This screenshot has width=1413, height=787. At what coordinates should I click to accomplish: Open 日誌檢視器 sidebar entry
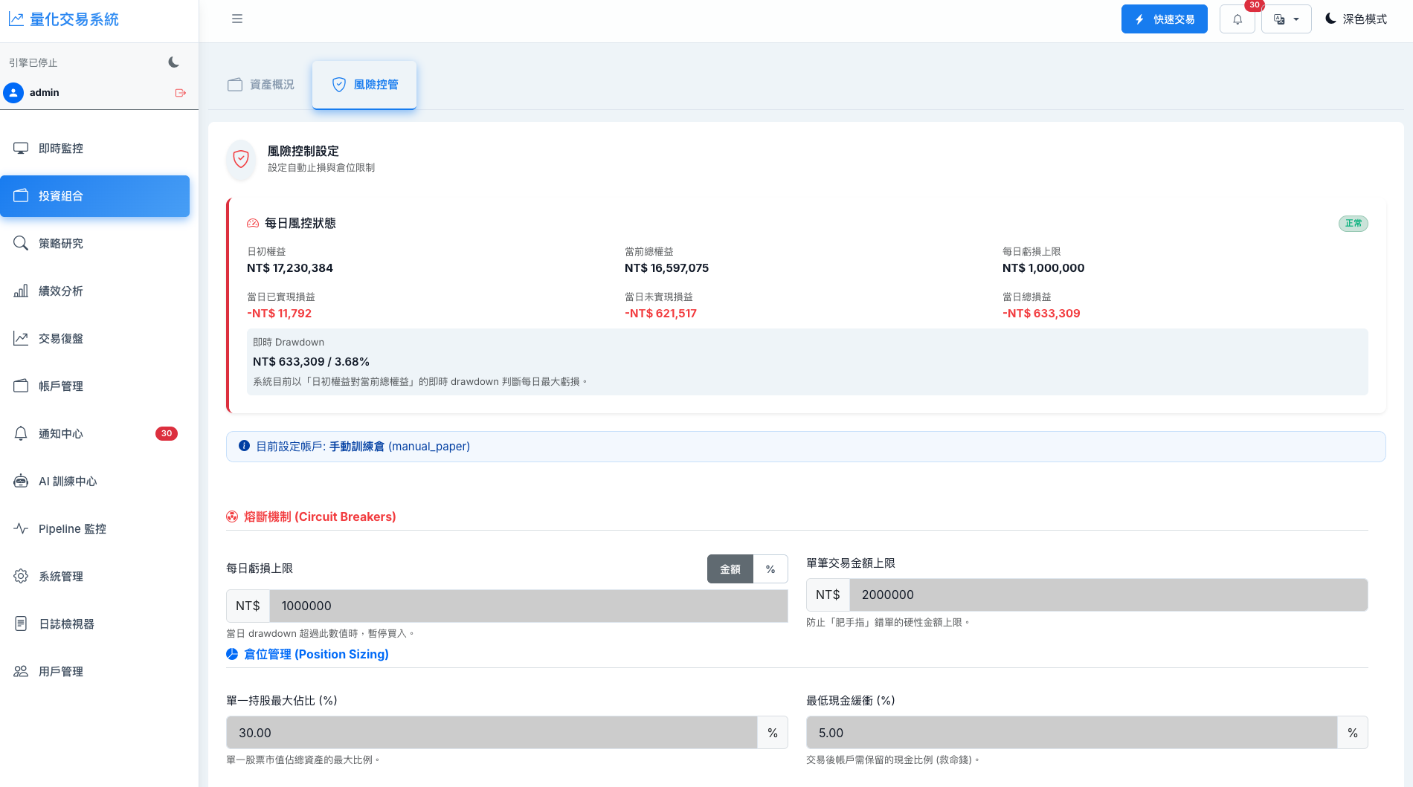coord(94,624)
